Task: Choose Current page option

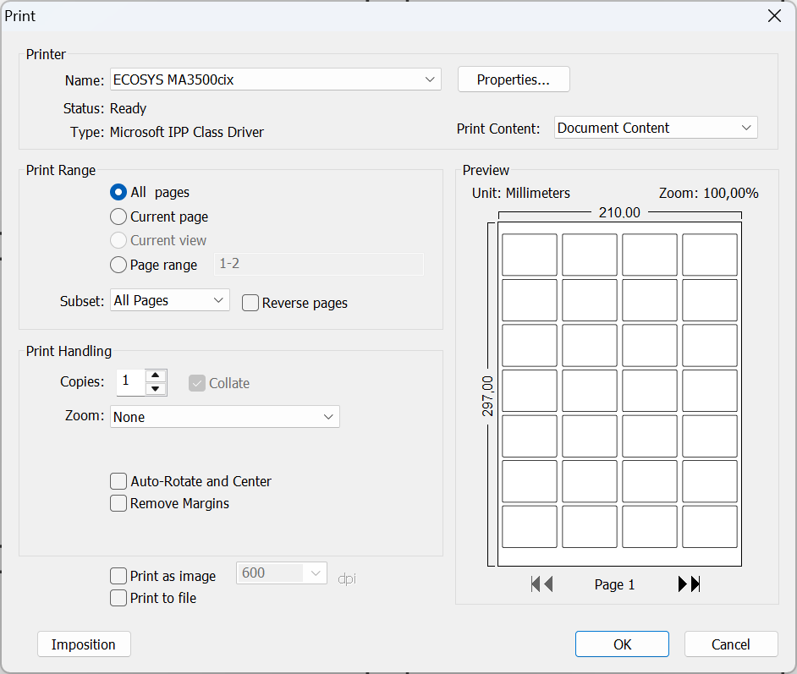Action: 119,216
